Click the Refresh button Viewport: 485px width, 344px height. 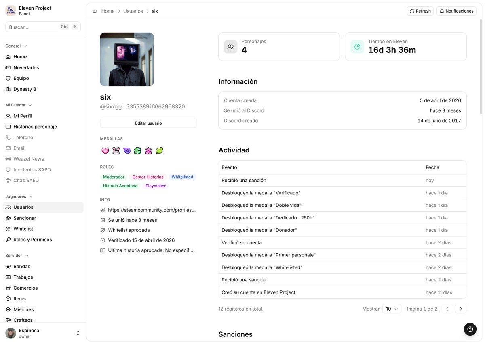(x=420, y=11)
